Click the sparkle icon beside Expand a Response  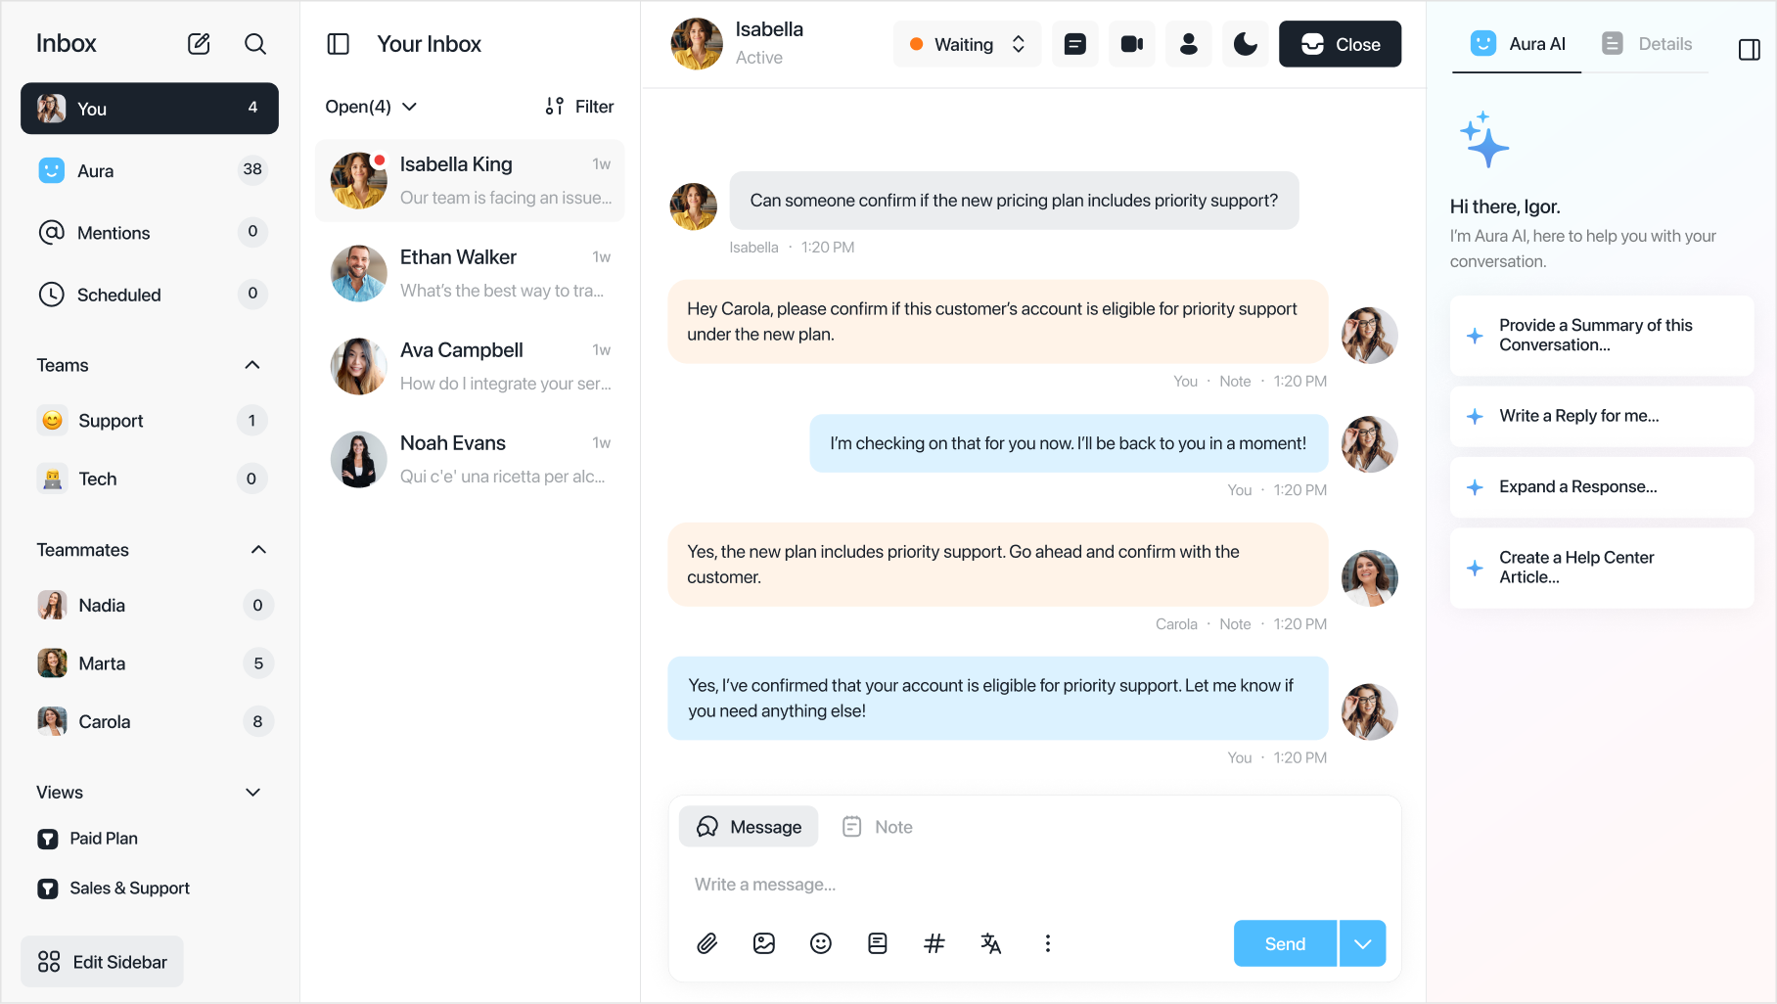point(1475,486)
